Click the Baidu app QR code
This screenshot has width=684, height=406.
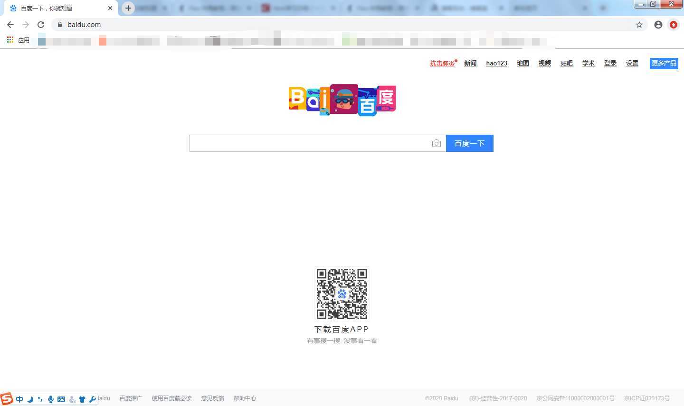point(342,294)
